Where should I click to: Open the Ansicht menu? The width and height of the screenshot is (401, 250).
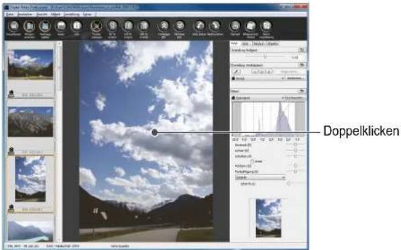pos(42,14)
